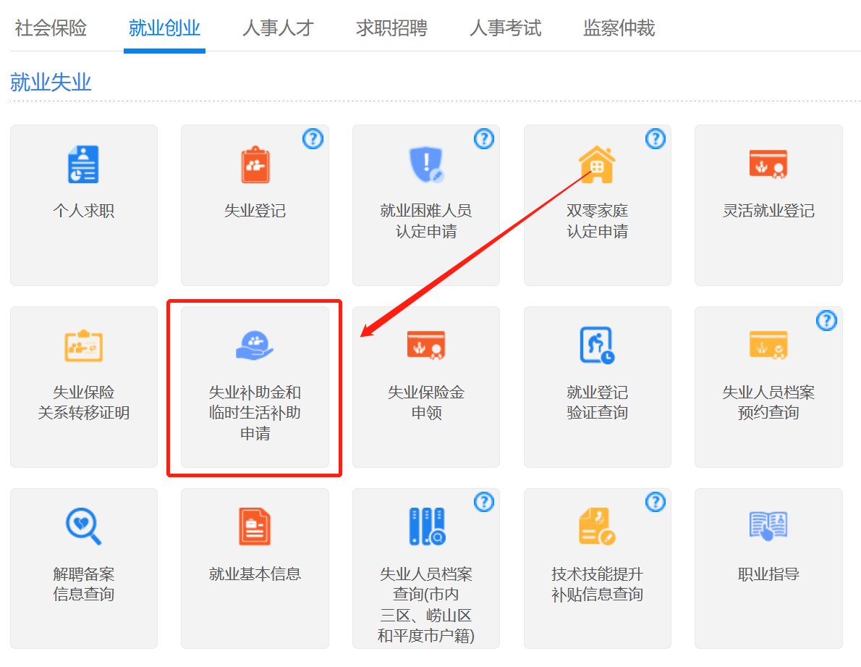Open the 个人求职 icon tile
This screenshot has height=667, width=861.
84,164
